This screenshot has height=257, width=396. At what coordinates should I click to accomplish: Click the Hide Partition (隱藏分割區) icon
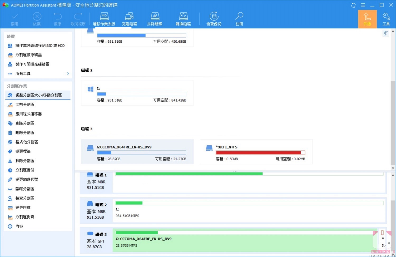[10, 189]
